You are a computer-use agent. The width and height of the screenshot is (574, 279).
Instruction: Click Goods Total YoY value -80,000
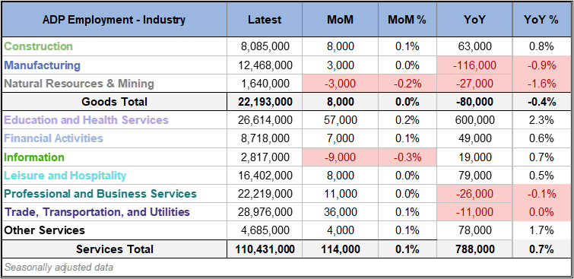point(475,102)
